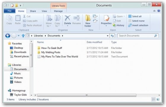Screen dimensions: 166x107
Task: Switch to Details view in status bar
Action: coord(154,99)
